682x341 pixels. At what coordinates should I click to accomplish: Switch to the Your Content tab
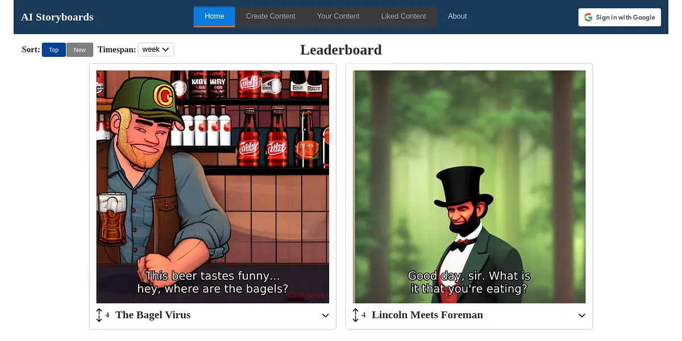(338, 16)
